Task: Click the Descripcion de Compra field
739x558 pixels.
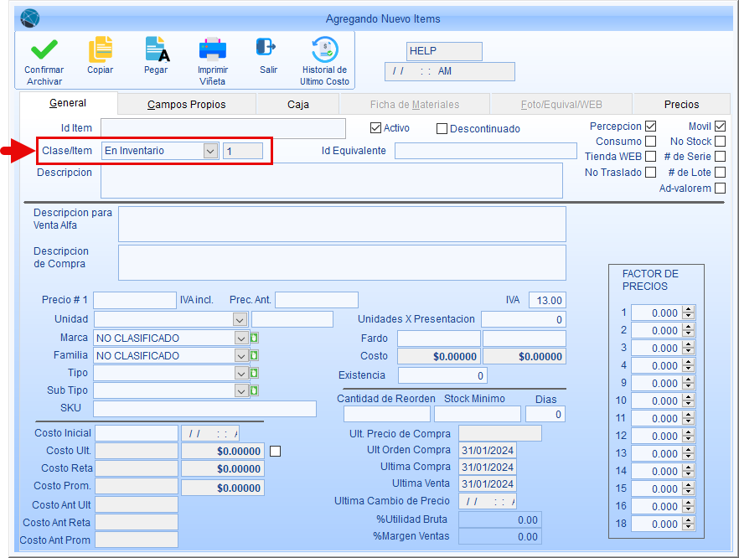Action: point(342,262)
